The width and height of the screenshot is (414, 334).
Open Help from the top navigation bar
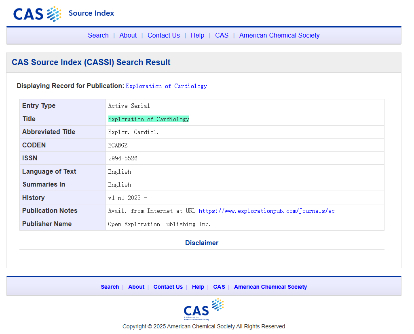(x=197, y=36)
